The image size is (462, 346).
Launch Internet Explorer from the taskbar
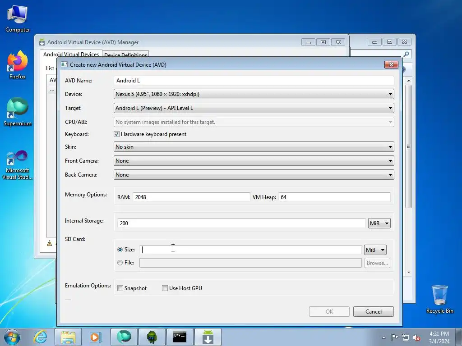[40, 337]
